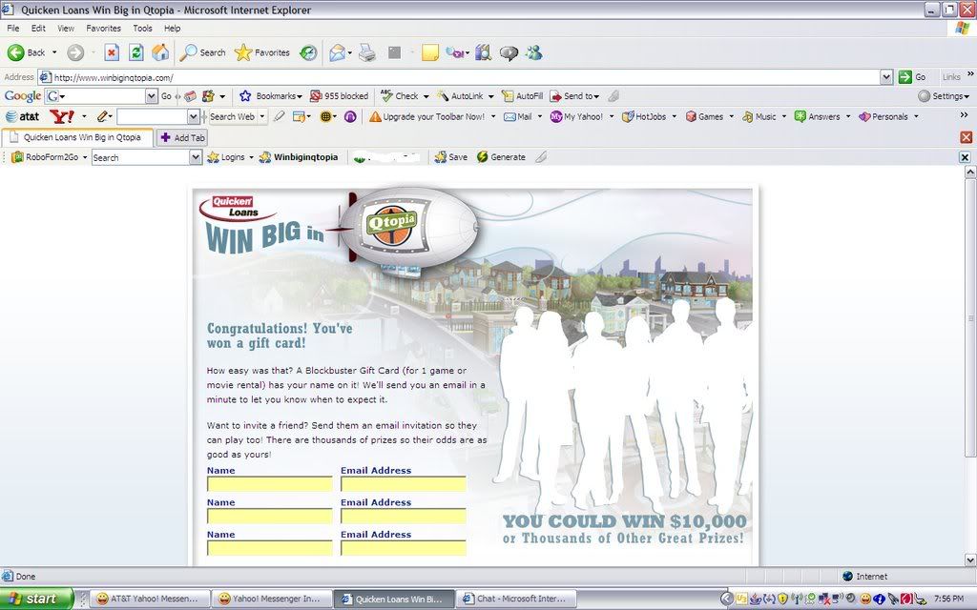Run spell Check from the Google toolbar

point(401,96)
